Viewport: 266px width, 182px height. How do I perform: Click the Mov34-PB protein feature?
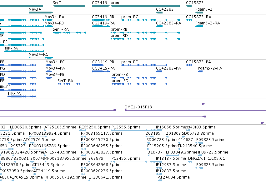(x=49, y=78)
